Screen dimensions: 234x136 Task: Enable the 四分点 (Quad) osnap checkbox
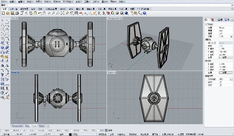[71, 130]
